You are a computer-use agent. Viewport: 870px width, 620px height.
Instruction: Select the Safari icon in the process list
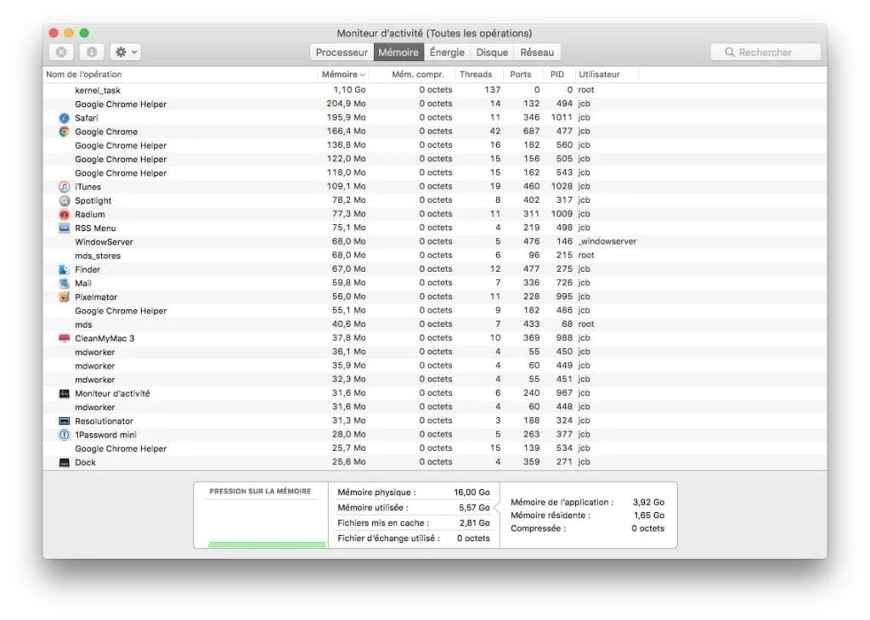click(x=65, y=118)
